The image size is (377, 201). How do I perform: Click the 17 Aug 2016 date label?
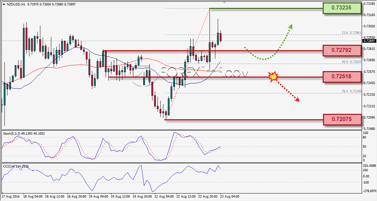click(x=11, y=197)
